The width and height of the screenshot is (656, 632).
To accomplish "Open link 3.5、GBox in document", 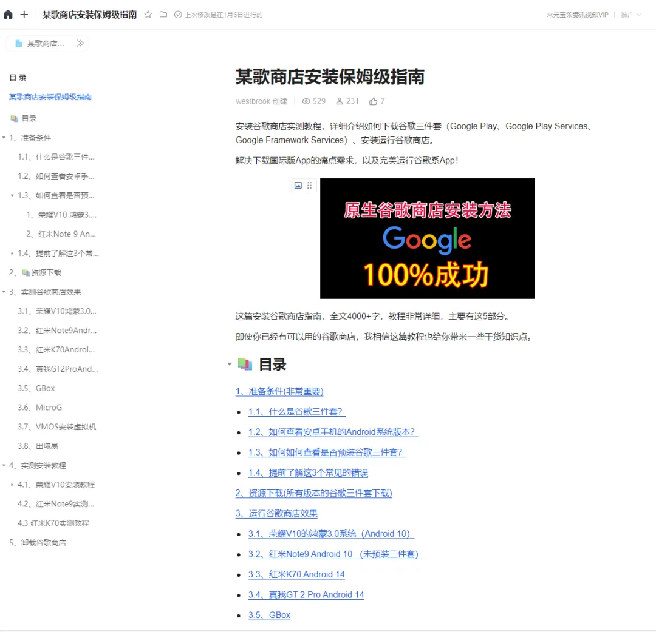I will coord(269,615).
